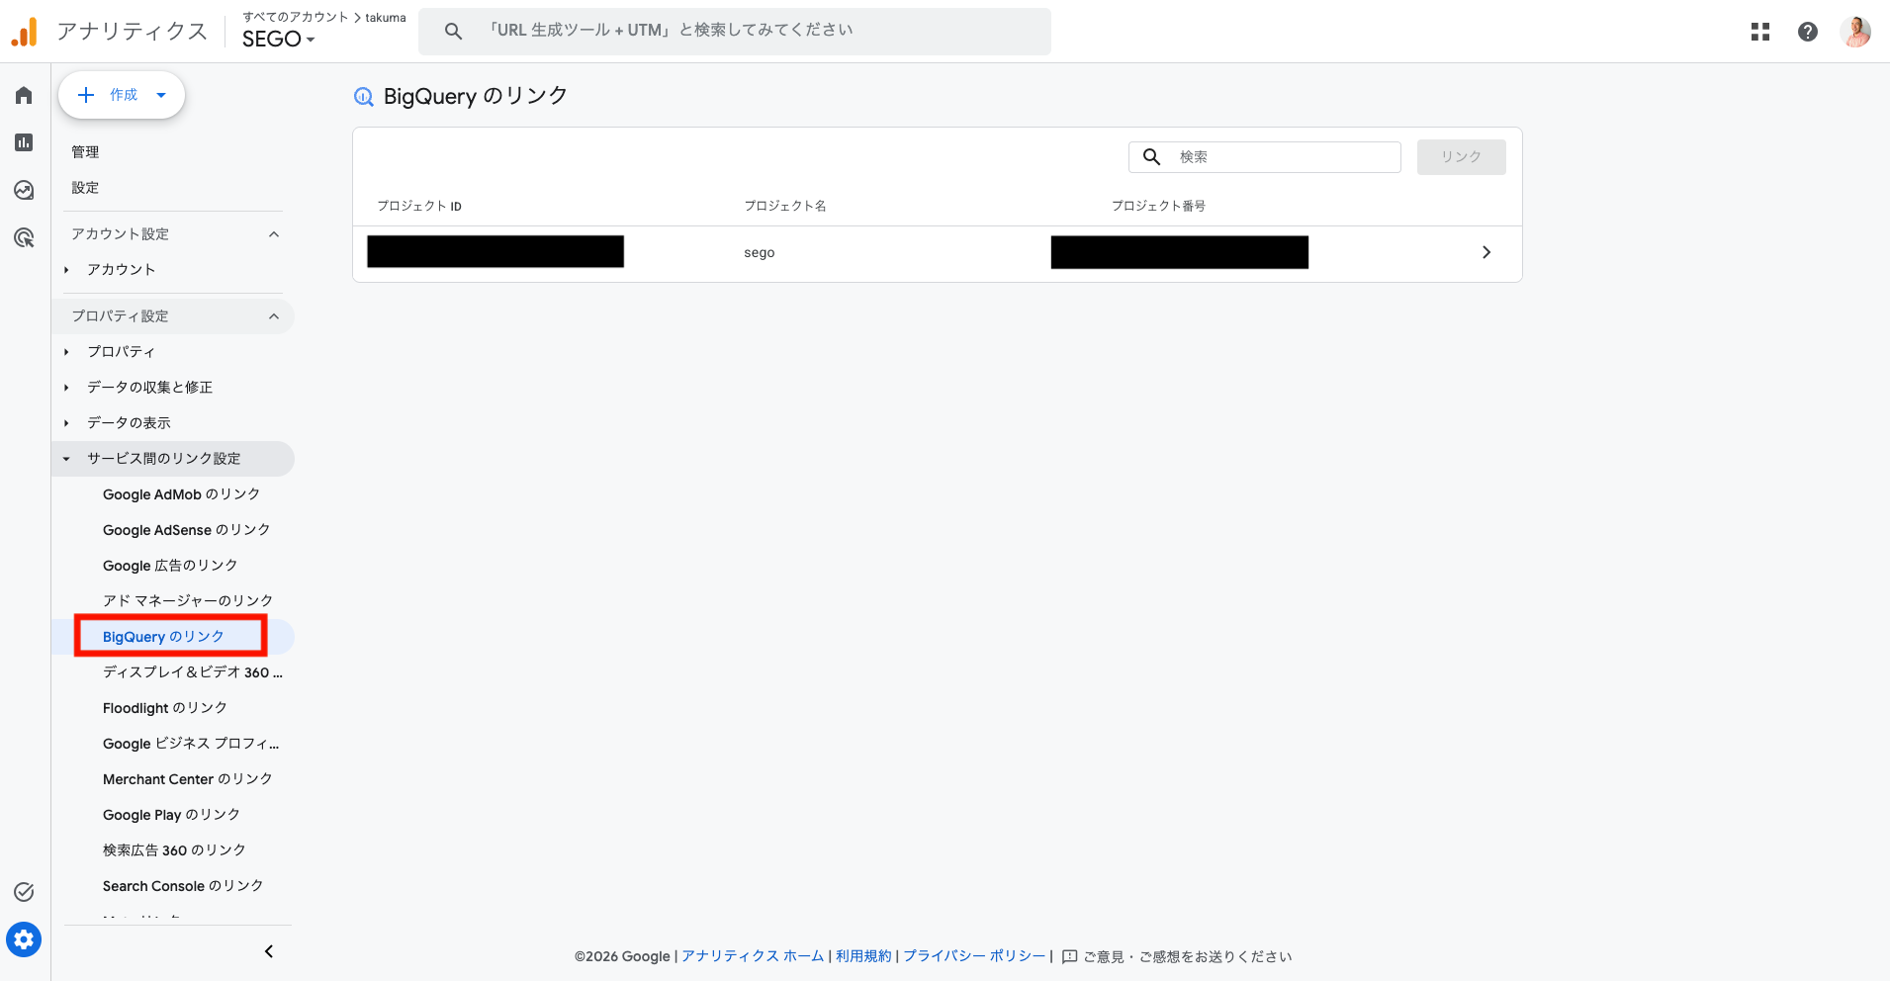Open 検索広告 360 のリンク
This screenshot has width=1890, height=981.
tap(175, 850)
